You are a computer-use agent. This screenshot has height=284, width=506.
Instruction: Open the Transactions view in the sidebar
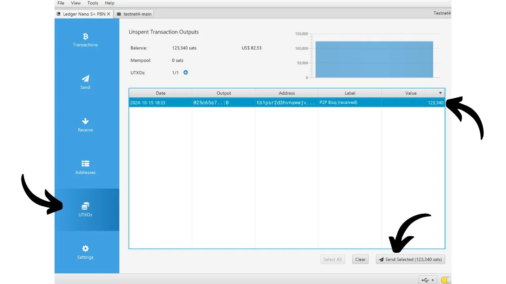85,40
